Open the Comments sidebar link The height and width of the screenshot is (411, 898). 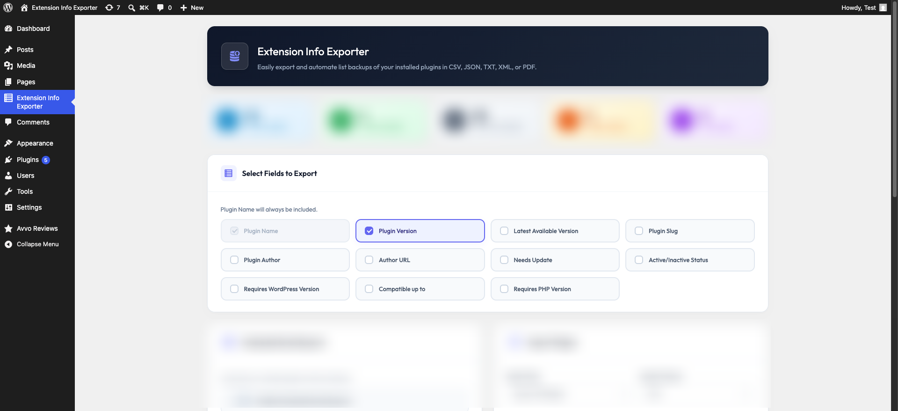[x=33, y=122]
